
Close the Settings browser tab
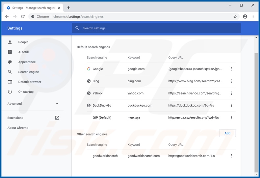pyautogui.click(x=59, y=8)
